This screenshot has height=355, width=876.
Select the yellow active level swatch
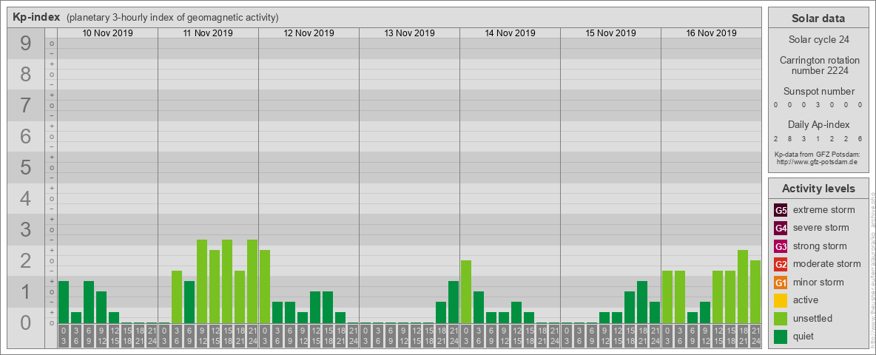pyautogui.click(x=781, y=300)
